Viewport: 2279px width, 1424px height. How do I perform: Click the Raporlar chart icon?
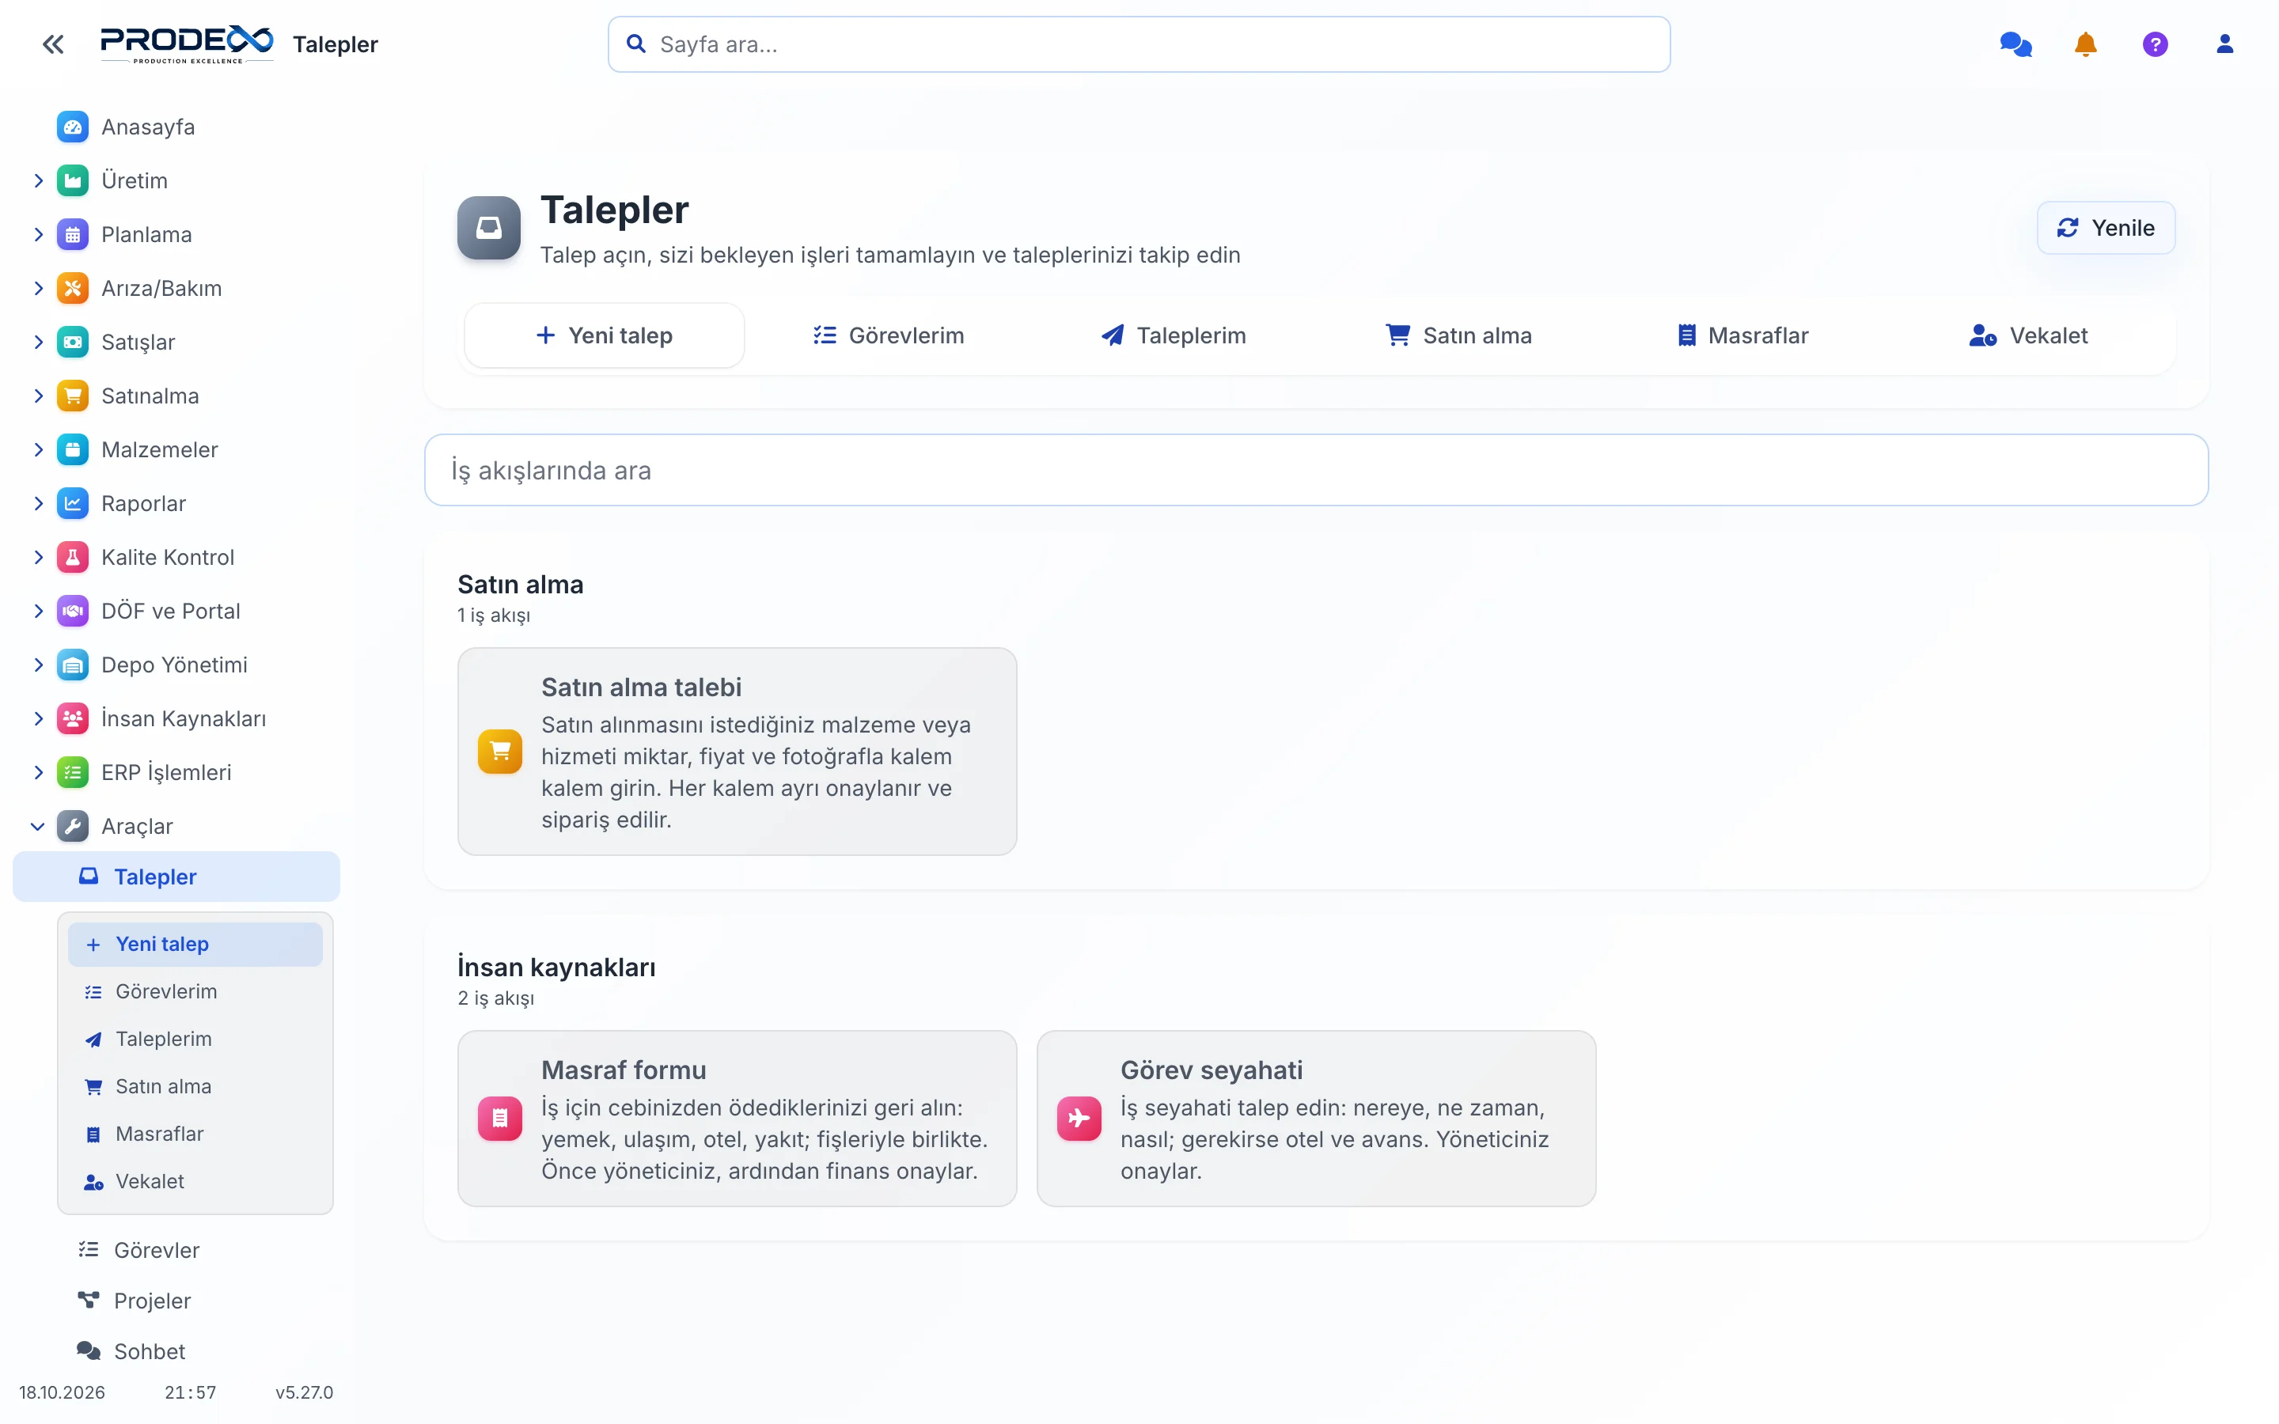click(73, 503)
